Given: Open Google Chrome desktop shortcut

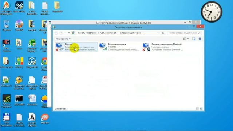Looking at the screenshot, I should [44, 64].
